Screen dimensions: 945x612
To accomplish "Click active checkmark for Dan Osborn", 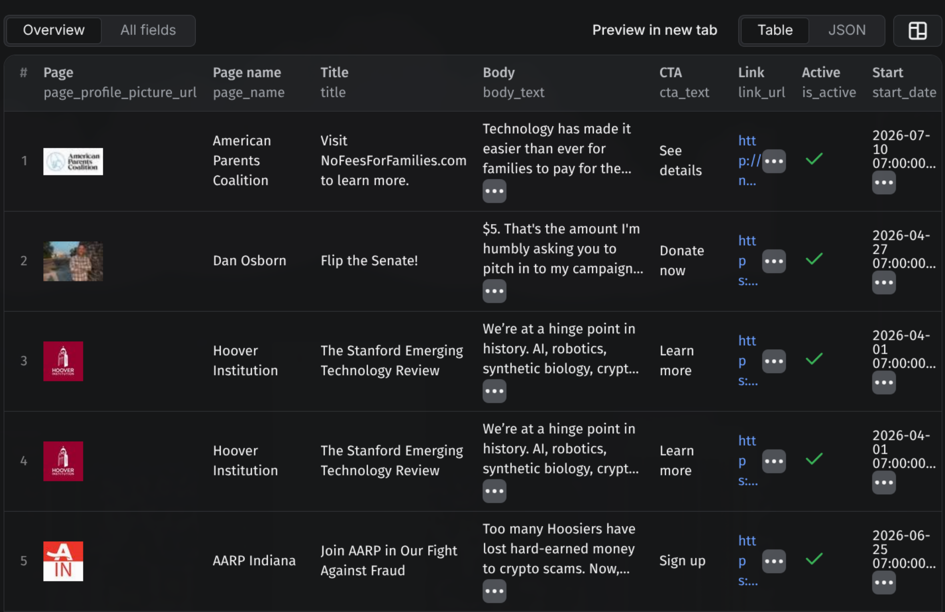I will [x=814, y=259].
